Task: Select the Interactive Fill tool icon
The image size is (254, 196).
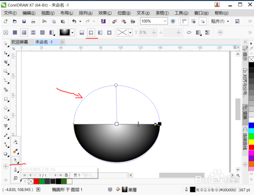Action: coord(16,160)
